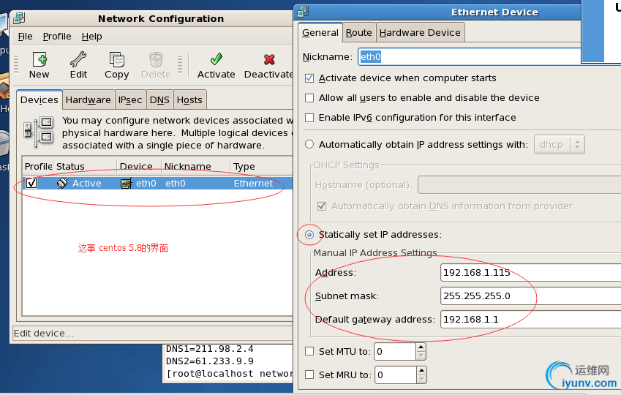Open the General tab
This screenshot has width=621, height=395.
pos(320,32)
